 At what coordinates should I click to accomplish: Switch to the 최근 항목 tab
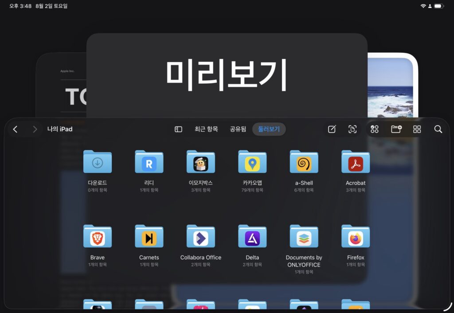(206, 129)
